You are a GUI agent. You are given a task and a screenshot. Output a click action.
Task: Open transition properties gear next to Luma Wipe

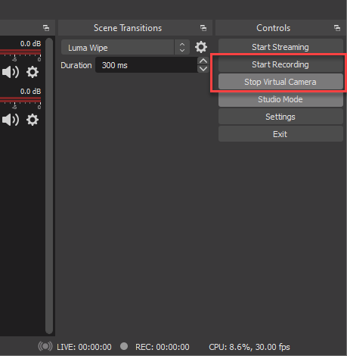[x=201, y=47]
